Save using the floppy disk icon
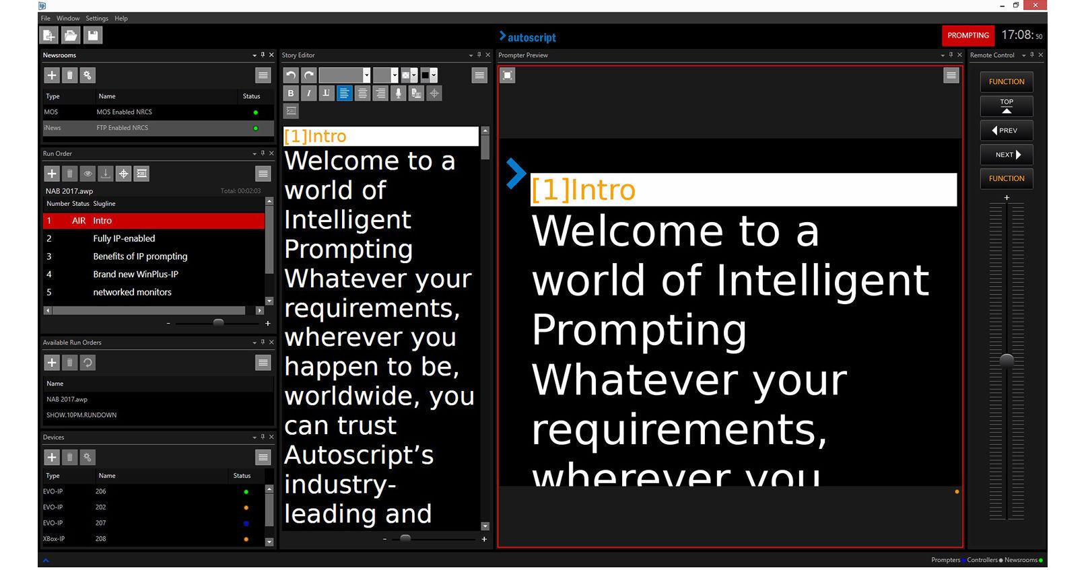1086x570 pixels. pos(93,36)
